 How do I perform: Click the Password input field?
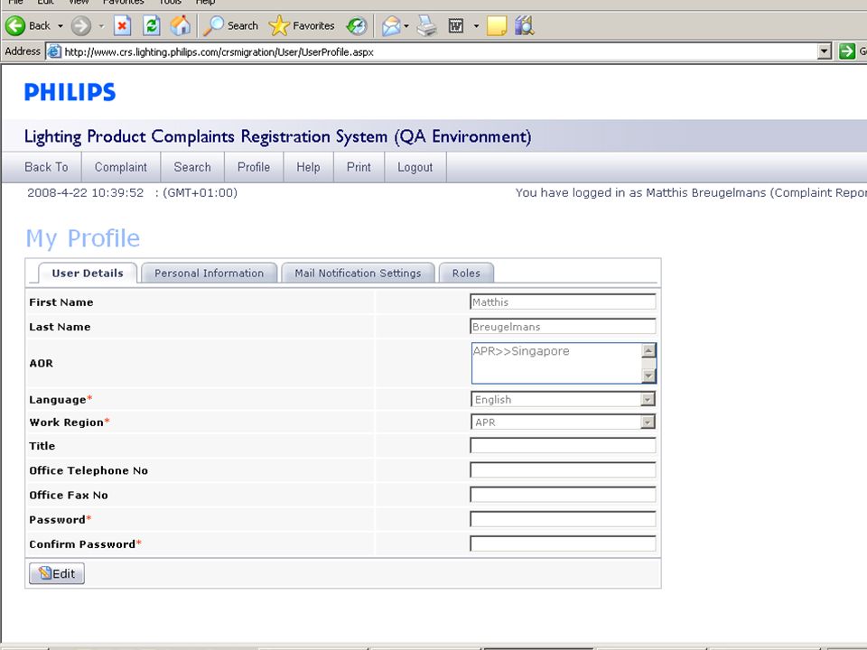click(x=563, y=519)
